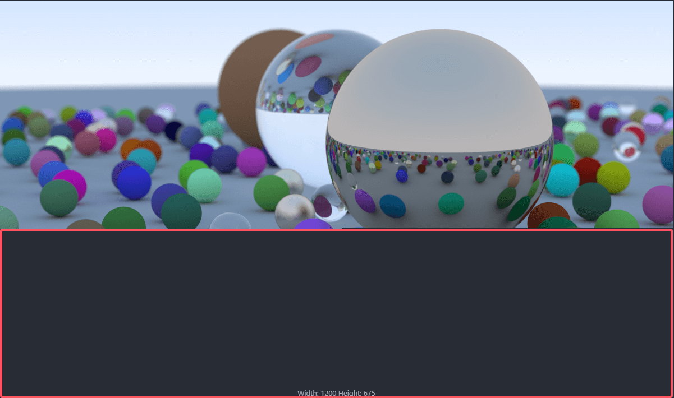Click the "Width: 1200 Height: 675" dimensions text
Screen dimensions: 674x398
[x=336, y=393]
